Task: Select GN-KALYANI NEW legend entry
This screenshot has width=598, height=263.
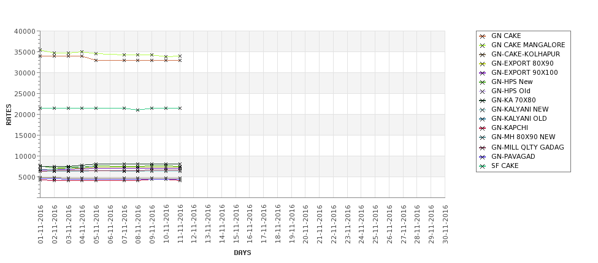Action: coord(520,109)
